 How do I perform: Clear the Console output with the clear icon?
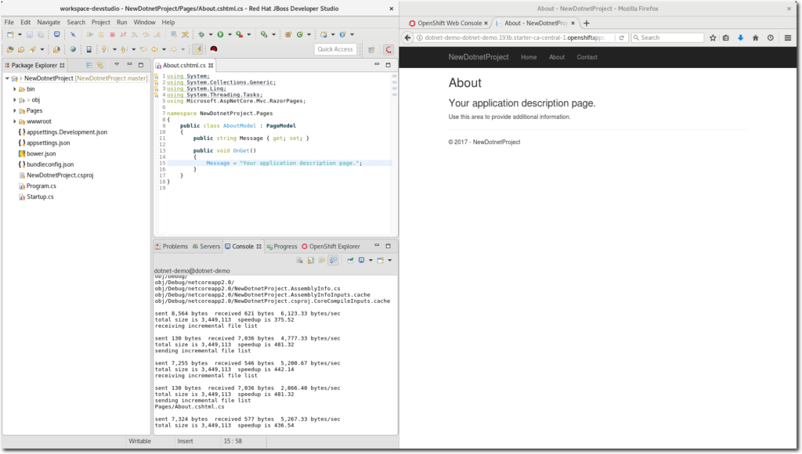click(299, 261)
